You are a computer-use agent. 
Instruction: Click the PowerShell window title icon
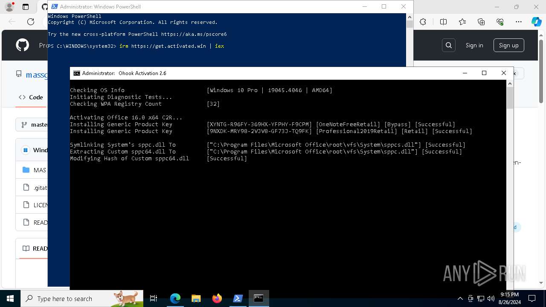pos(55,6)
